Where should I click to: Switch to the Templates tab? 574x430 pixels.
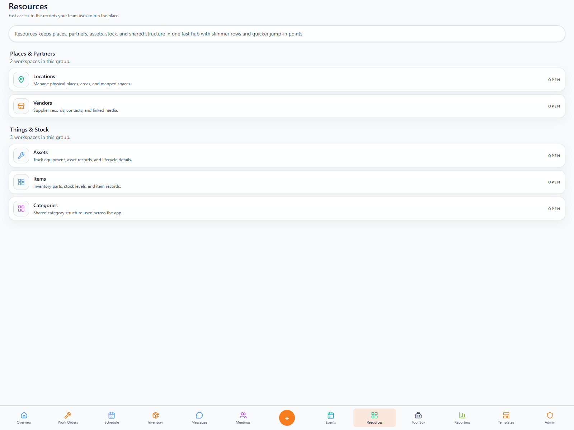coord(505,417)
